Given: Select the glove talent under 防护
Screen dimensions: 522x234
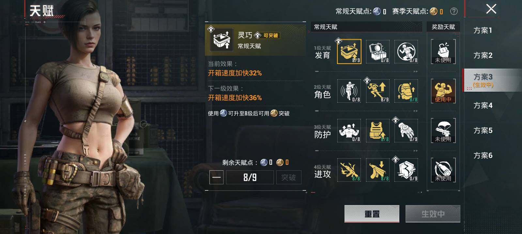Looking at the screenshot, I should pos(406,131).
